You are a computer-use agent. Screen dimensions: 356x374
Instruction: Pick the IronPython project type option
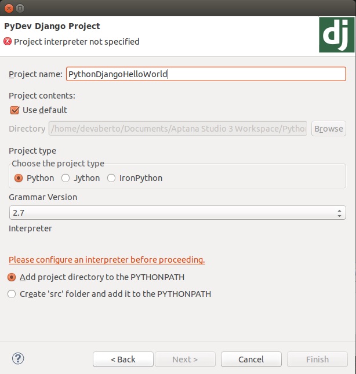pyautogui.click(x=111, y=178)
